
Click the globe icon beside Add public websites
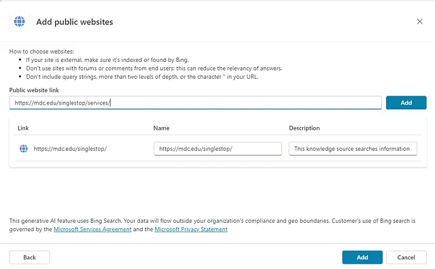tap(20, 21)
